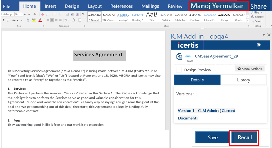
Task: Apply superscript formatting
Action: (22, 20)
